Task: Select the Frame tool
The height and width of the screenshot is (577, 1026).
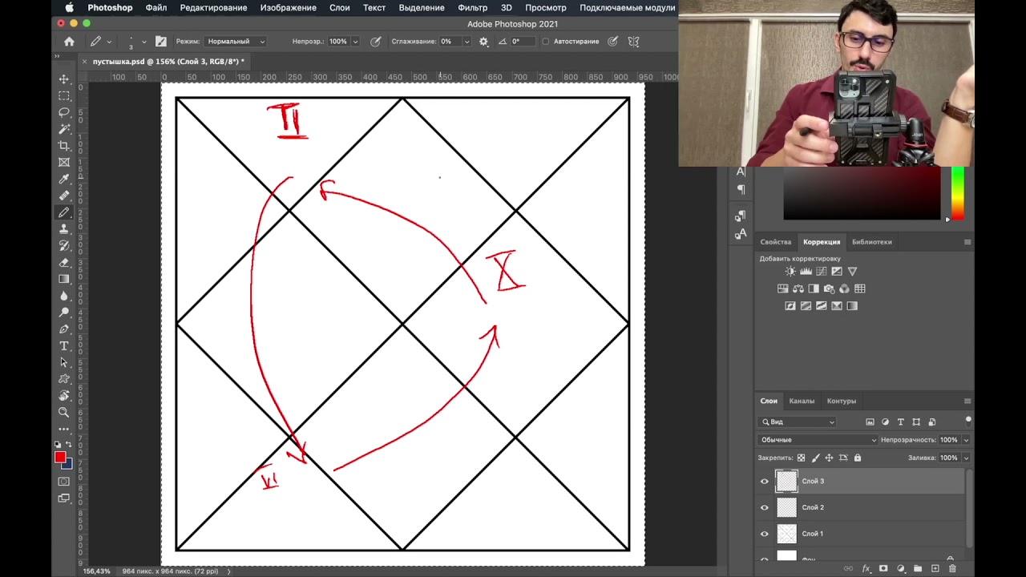Action: (64, 162)
